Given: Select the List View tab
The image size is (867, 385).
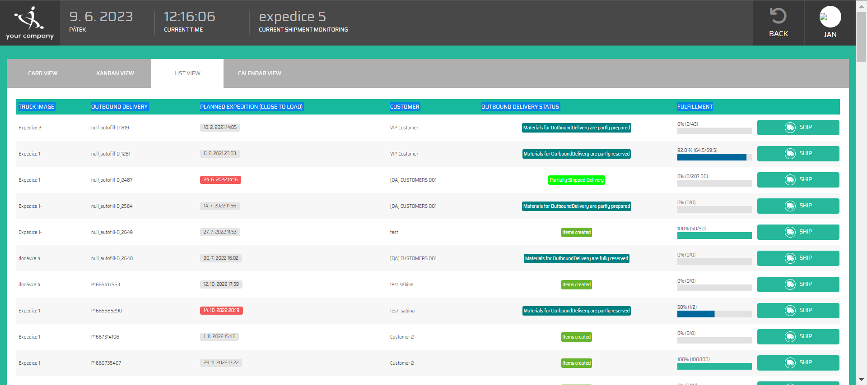Looking at the screenshot, I should click(187, 73).
